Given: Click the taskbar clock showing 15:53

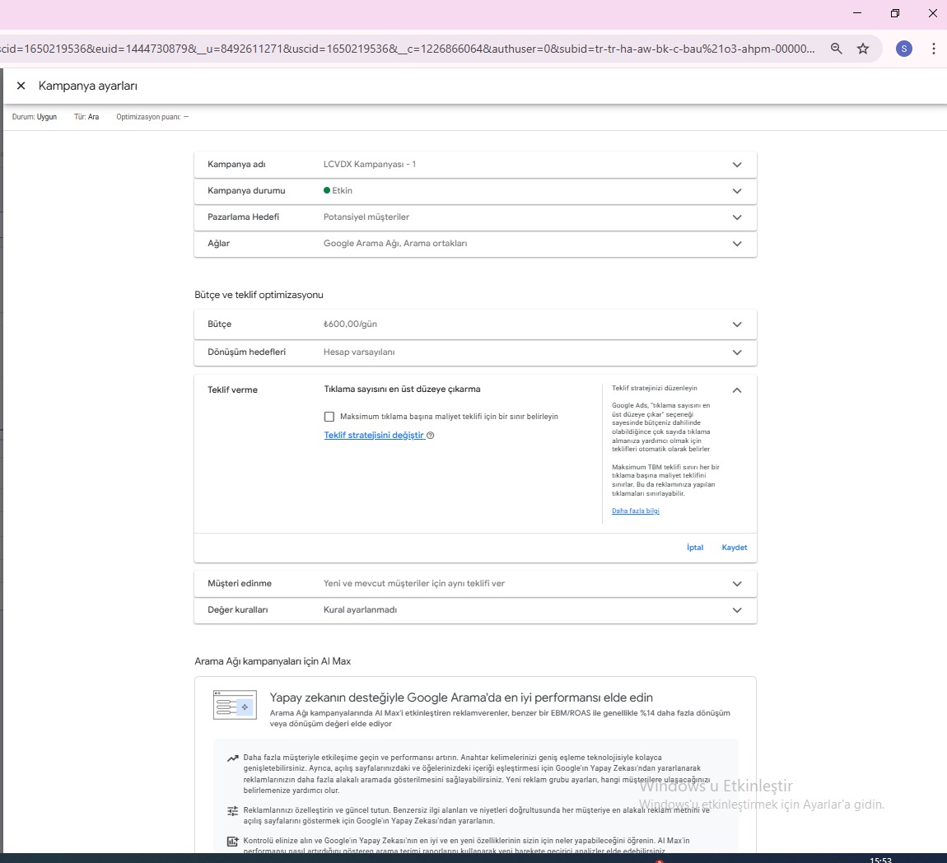Looking at the screenshot, I should [x=880, y=860].
